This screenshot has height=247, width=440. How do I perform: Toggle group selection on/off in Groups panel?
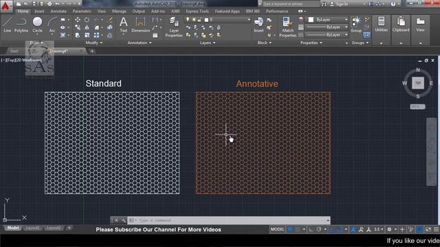[366, 35]
